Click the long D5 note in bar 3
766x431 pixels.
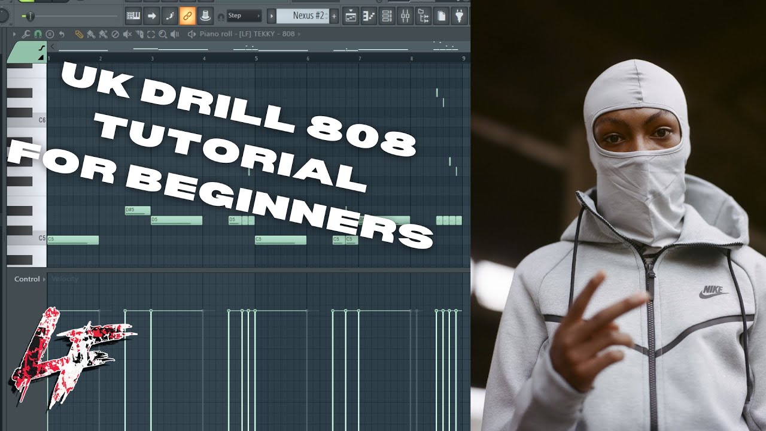click(177, 220)
